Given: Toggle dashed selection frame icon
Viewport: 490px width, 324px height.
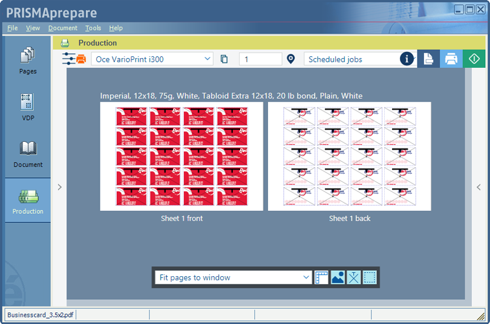Looking at the screenshot, I should click(370, 277).
